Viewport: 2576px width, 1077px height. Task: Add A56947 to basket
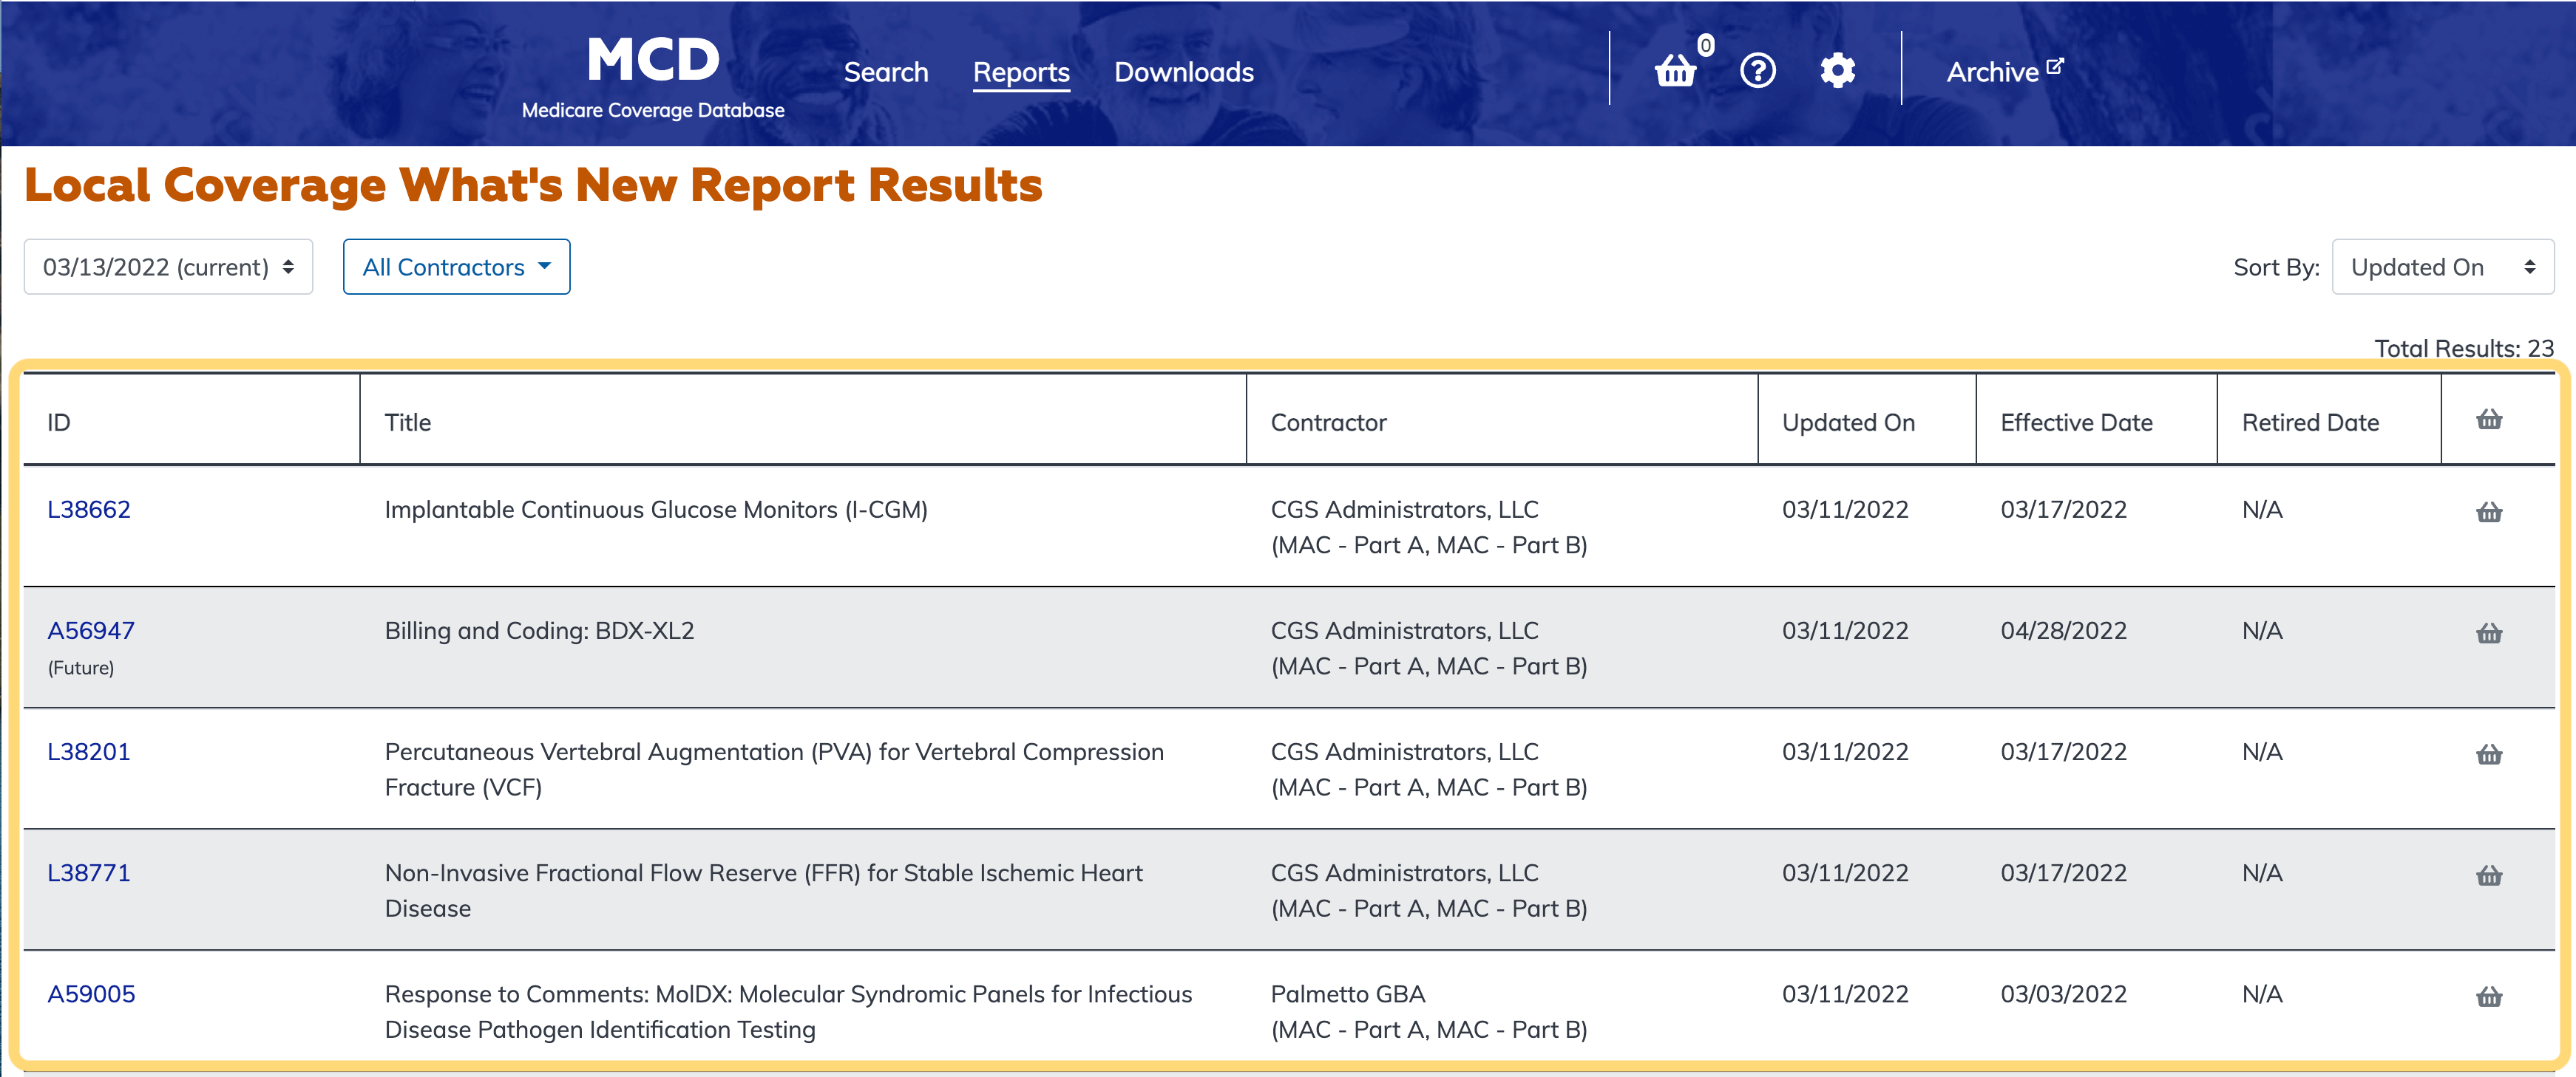click(x=2488, y=633)
